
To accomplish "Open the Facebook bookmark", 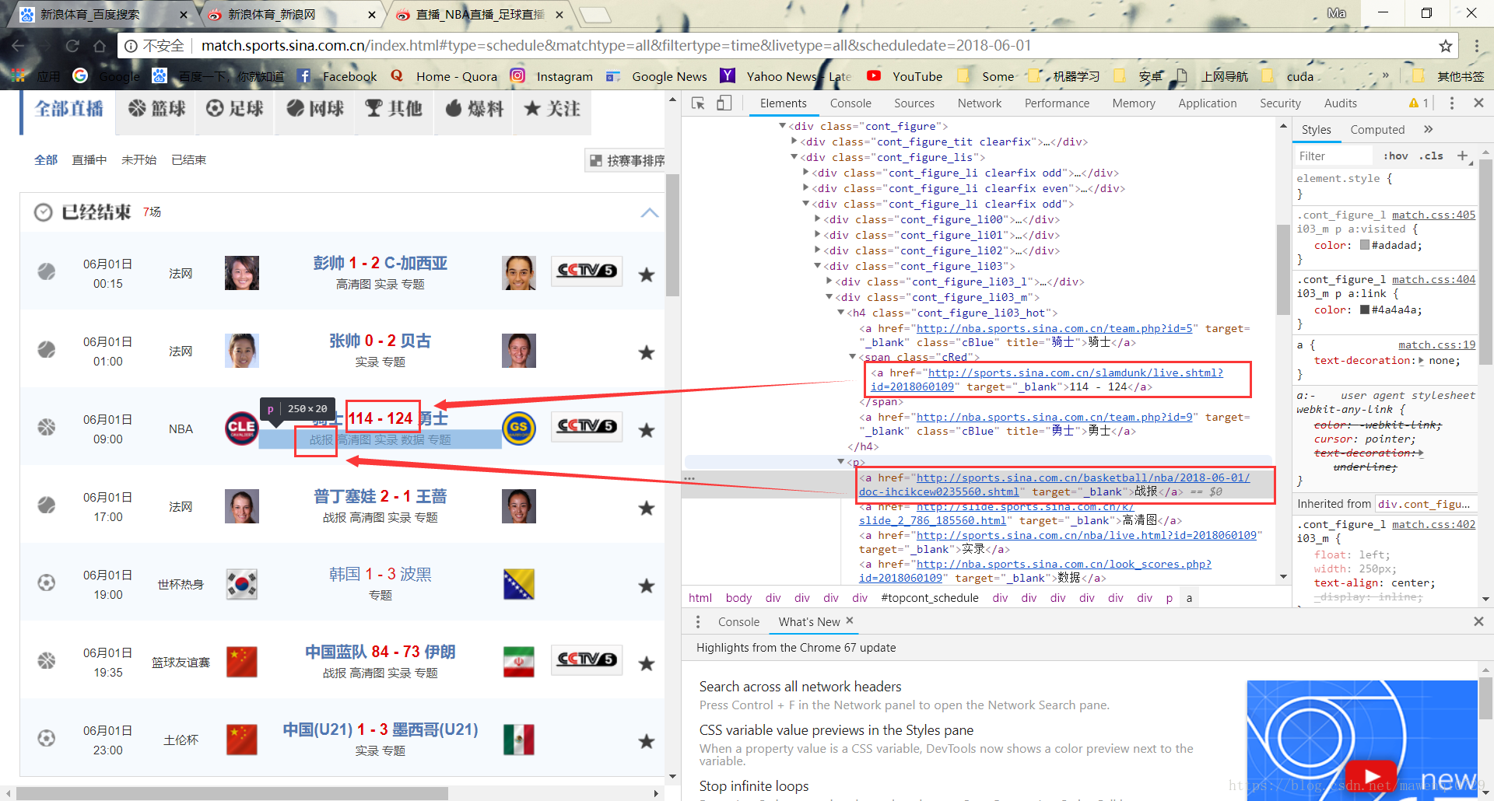I will [337, 76].
